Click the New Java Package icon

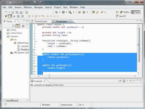click(79, 12)
